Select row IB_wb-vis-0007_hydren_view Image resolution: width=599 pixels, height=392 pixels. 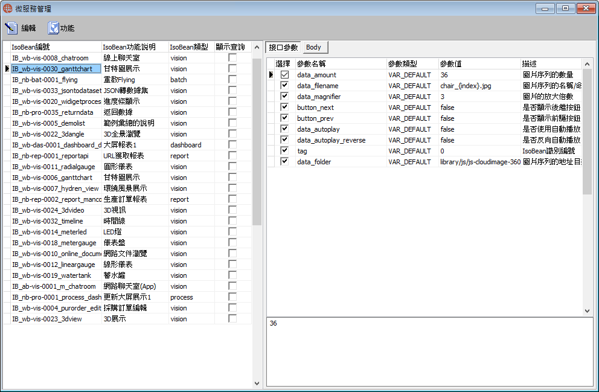[127, 188]
